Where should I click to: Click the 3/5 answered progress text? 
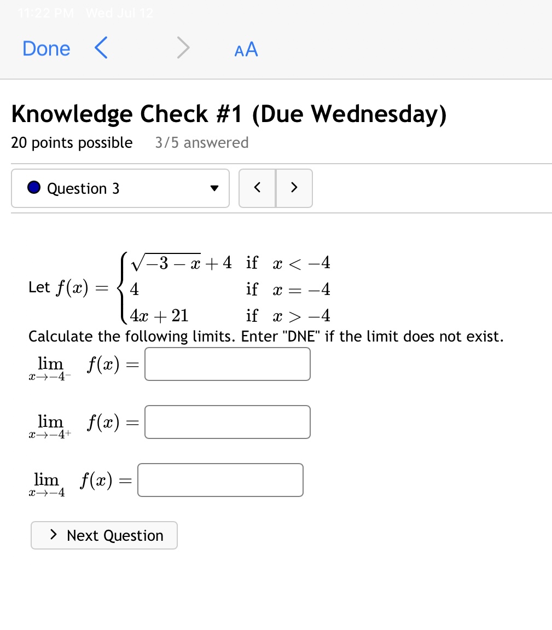(x=201, y=143)
